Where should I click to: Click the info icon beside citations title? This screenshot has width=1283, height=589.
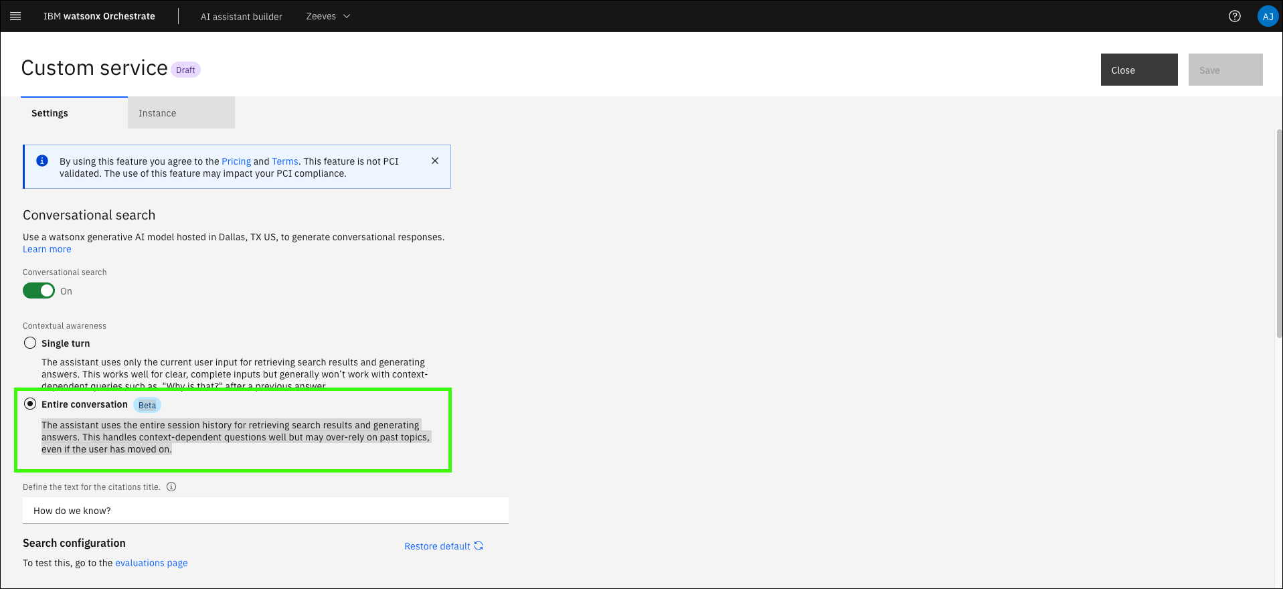click(171, 487)
